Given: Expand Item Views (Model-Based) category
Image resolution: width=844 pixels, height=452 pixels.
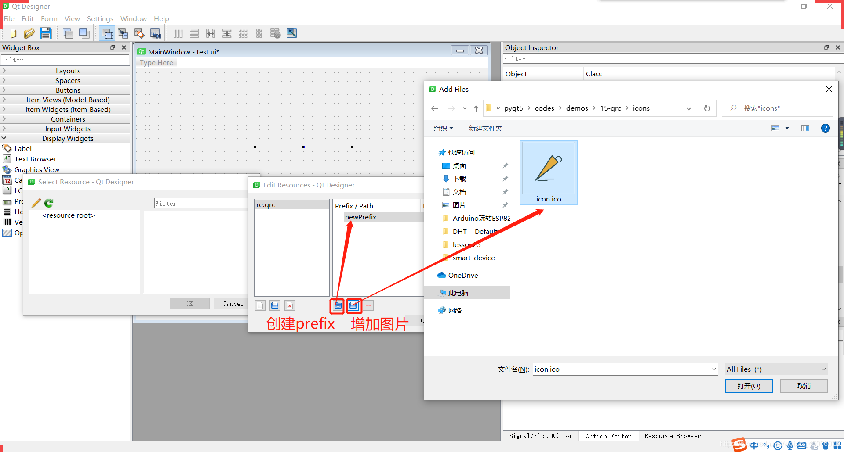Looking at the screenshot, I should click(x=65, y=100).
